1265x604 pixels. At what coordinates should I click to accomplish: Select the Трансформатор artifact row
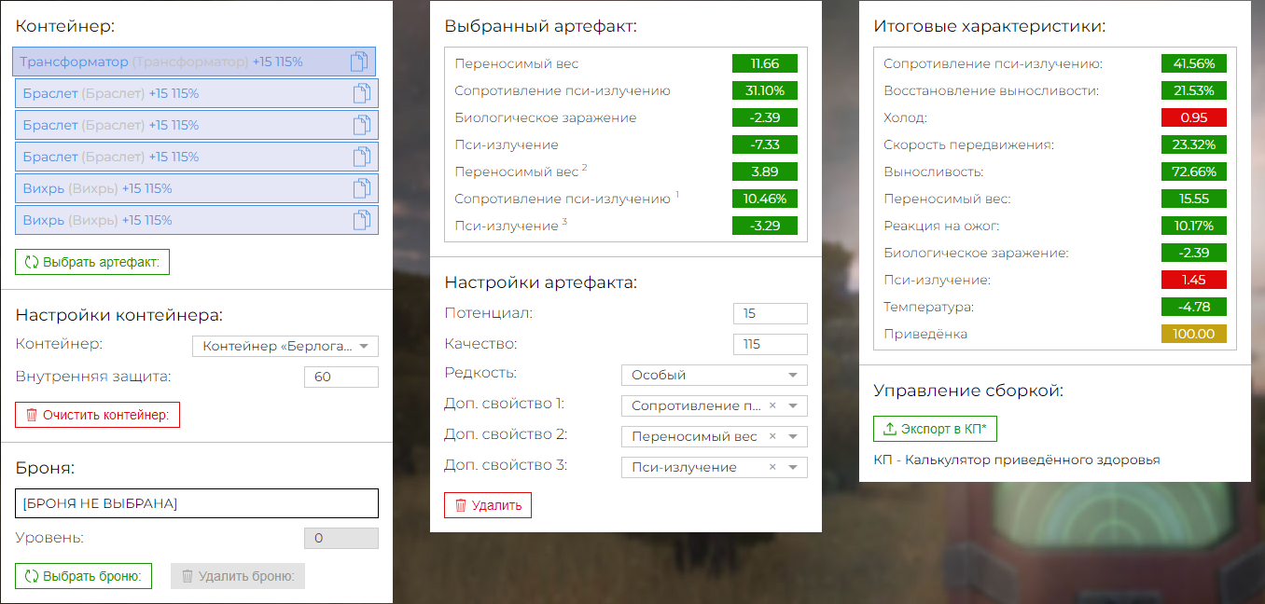pos(194,62)
